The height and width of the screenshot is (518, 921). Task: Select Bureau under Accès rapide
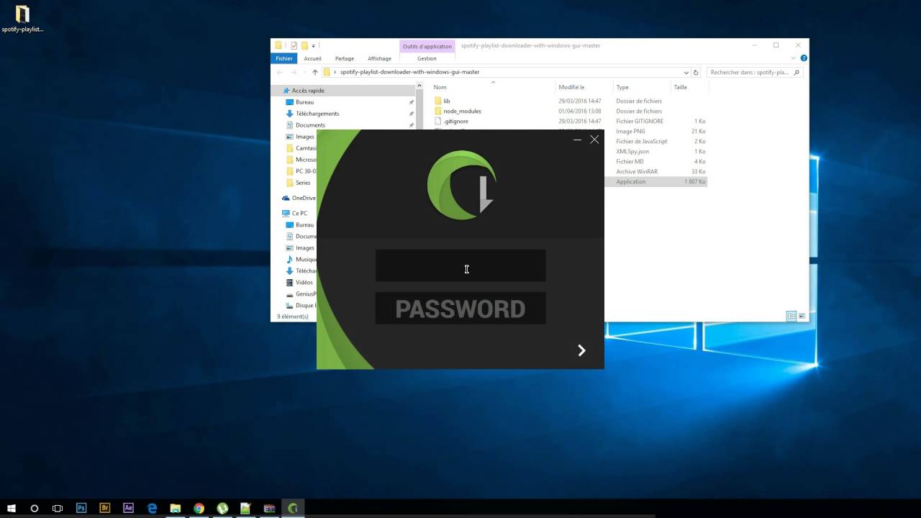click(304, 102)
